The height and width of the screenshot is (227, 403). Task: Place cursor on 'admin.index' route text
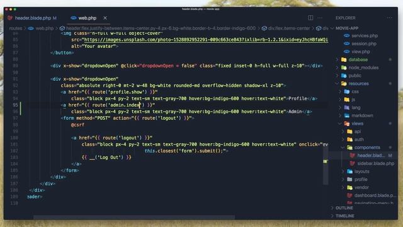tap(125, 105)
